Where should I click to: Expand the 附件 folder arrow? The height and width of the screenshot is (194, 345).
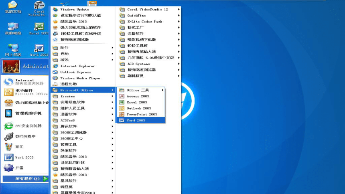(112, 48)
